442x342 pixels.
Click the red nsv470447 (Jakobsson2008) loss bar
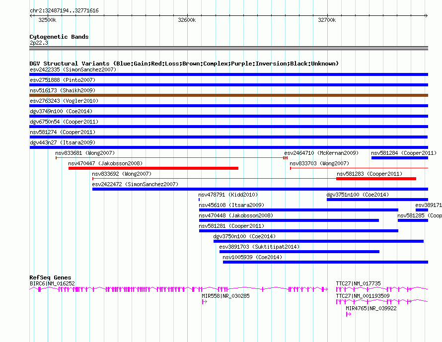[153, 168]
